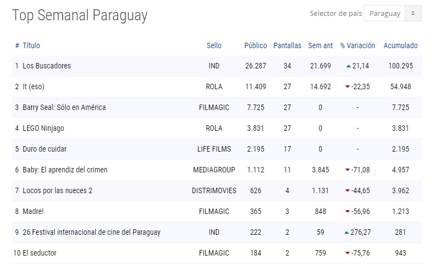Click red down arrow for Baby: El aprendiz

point(347,170)
